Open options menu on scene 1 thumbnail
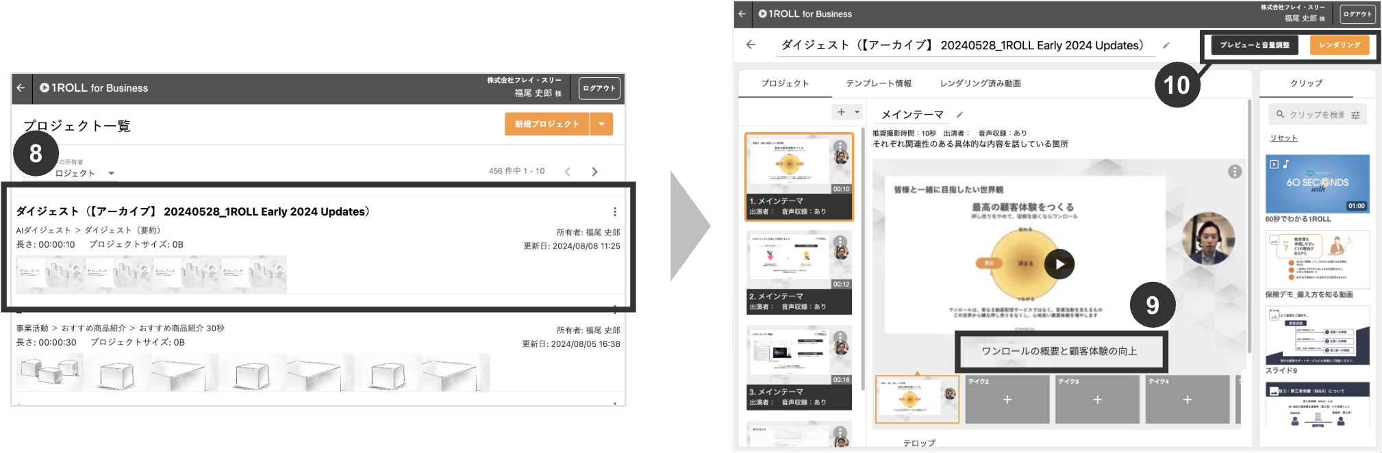 click(x=840, y=147)
